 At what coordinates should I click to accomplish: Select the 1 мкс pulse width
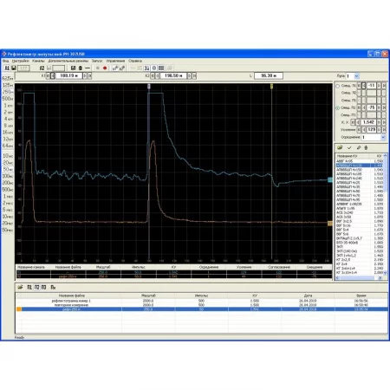(8, 196)
